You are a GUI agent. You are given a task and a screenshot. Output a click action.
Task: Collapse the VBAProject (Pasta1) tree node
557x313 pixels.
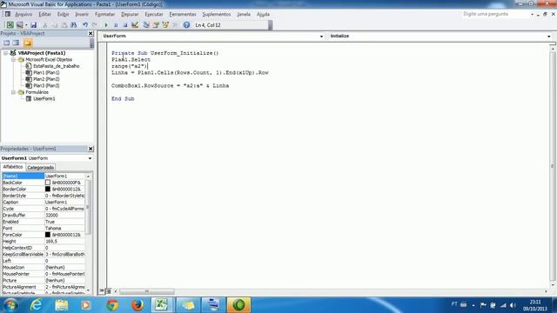[x=6, y=53]
